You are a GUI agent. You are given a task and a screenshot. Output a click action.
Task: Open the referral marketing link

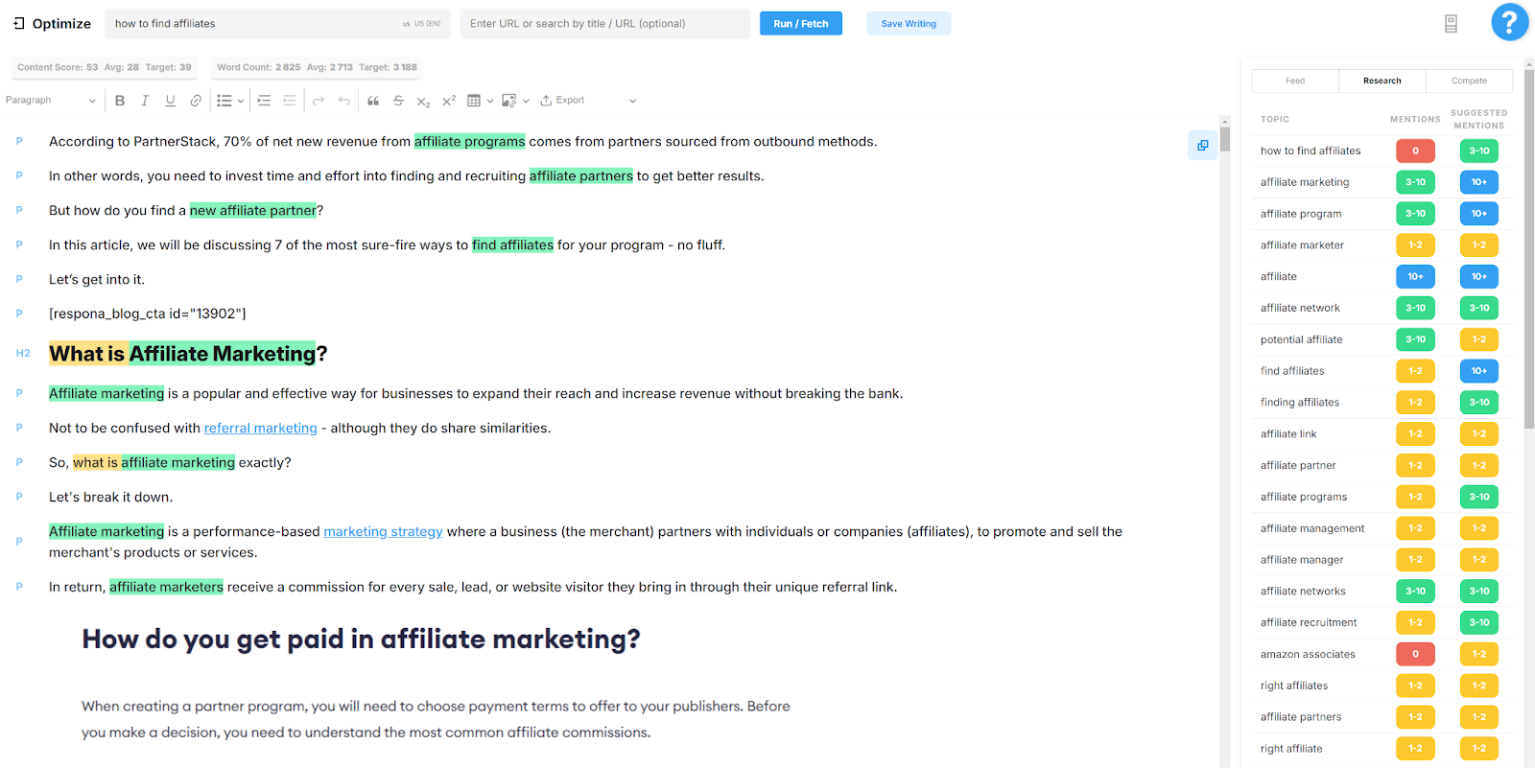coord(261,429)
